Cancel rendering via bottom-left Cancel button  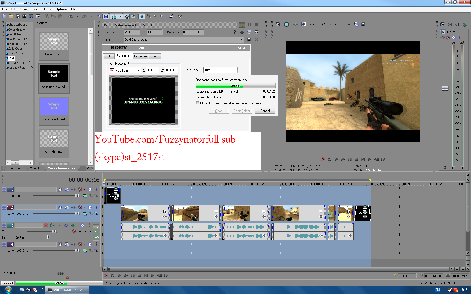[8, 283]
